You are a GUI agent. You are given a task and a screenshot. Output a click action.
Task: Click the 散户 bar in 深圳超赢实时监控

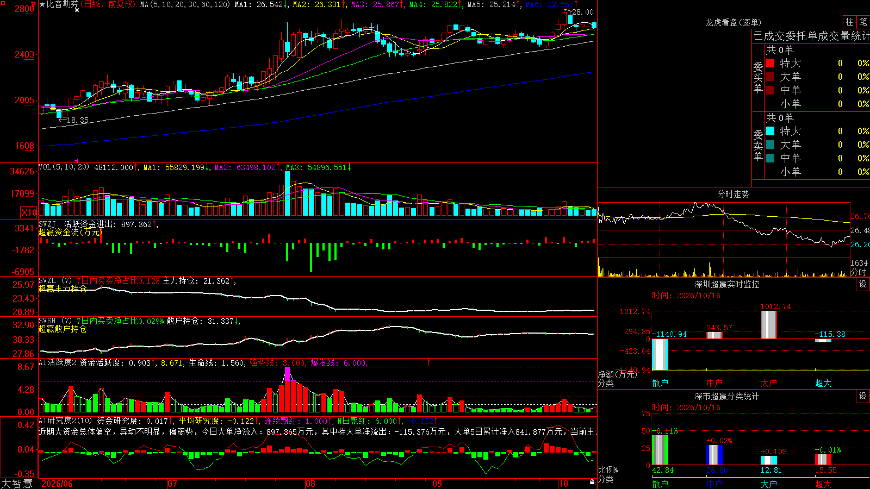(x=660, y=354)
